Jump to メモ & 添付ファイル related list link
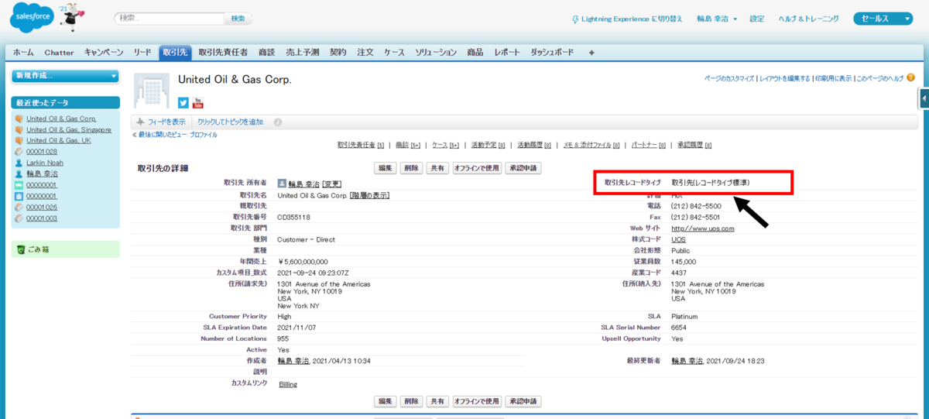The width and height of the screenshot is (929, 419). (591, 145)
